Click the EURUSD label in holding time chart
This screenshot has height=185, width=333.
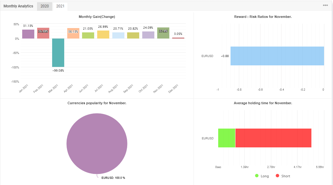tap(207, 138)
